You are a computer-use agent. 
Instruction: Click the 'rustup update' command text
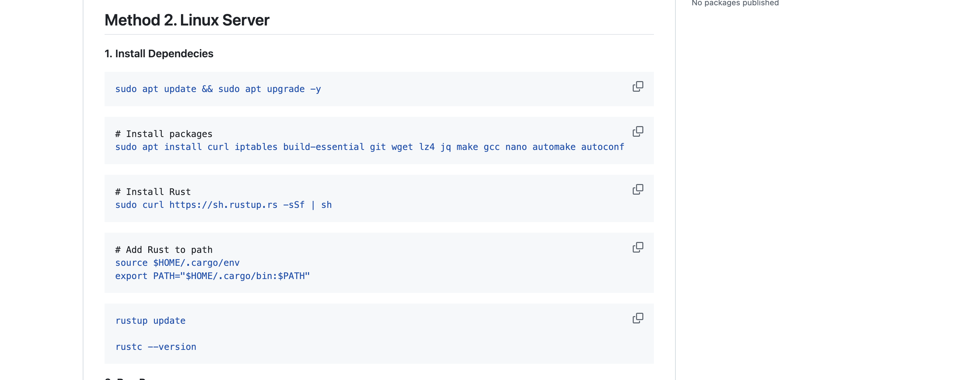pyautogui.click(x=150, y=321)
